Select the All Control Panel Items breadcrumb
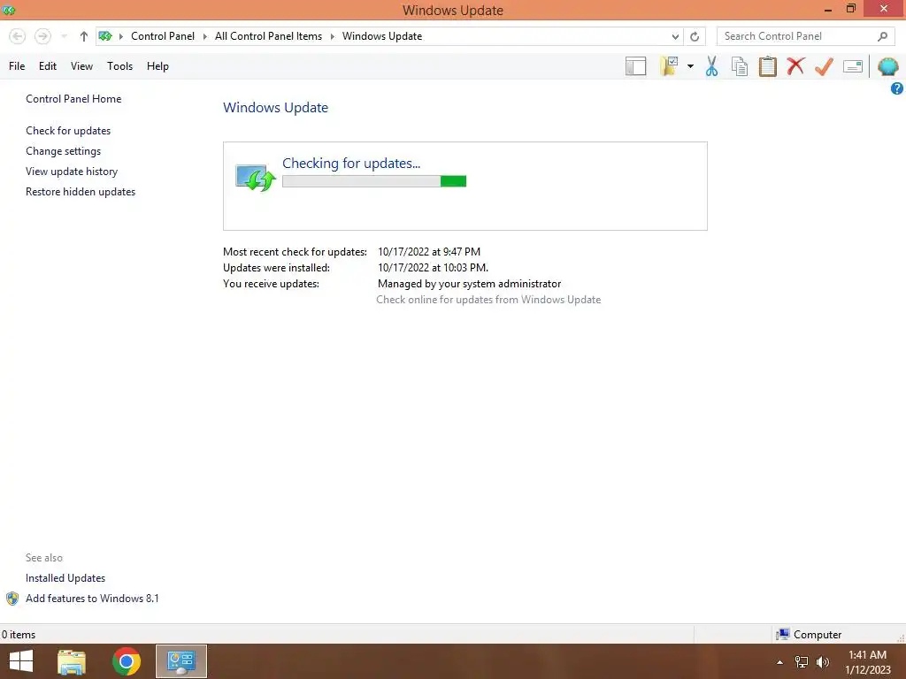The image size is (906, 679). pyautogui.click(x=268, y=36)
